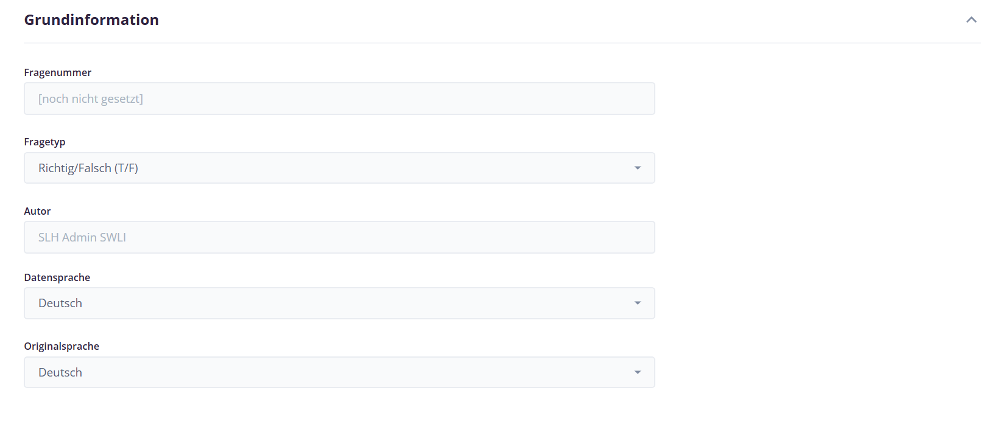997x427 pixels.
Task: Click 'Deutsch' value under Originalsprache
Action: point(60,372)
